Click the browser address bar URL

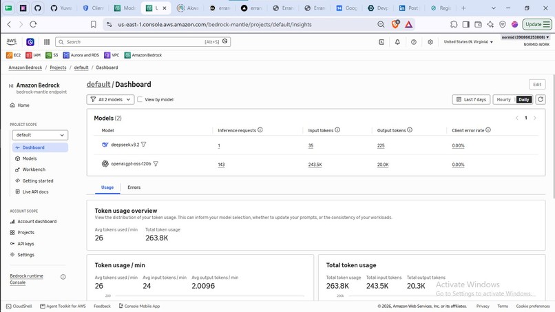(x=215, y=24)
